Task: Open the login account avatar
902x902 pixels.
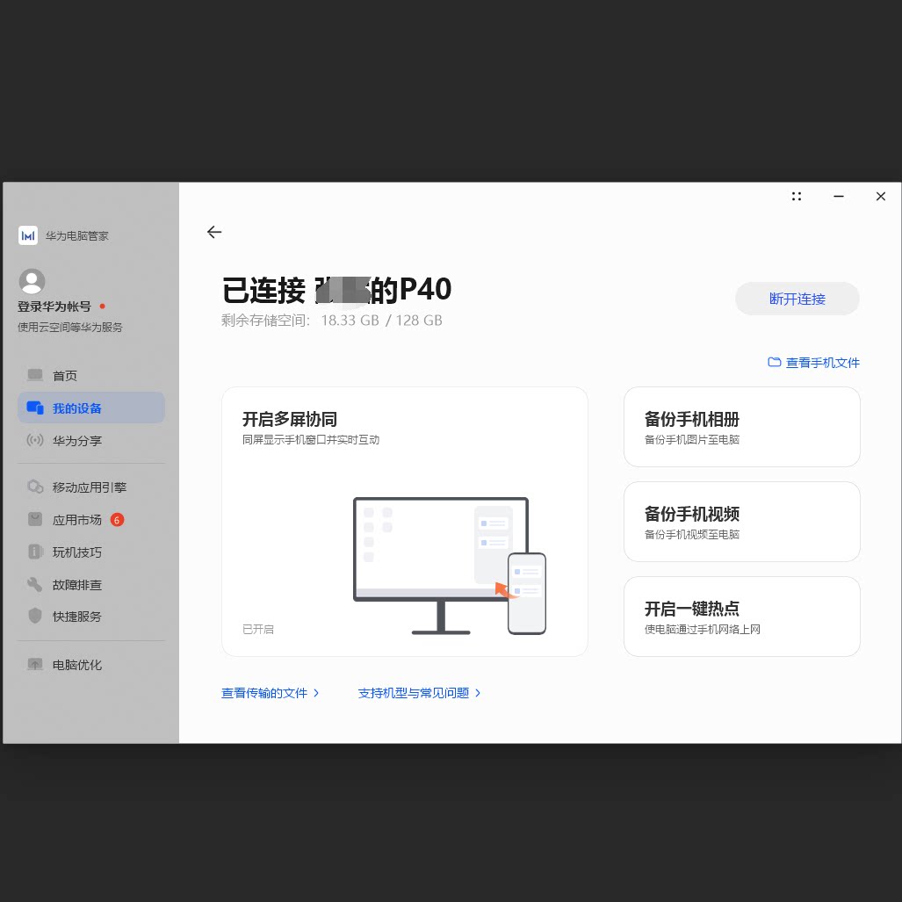Action: (32, 281)
